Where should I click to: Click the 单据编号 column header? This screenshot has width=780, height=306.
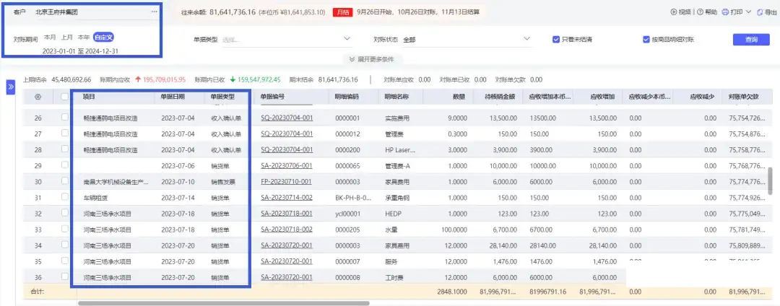click(x=272, y=97)
